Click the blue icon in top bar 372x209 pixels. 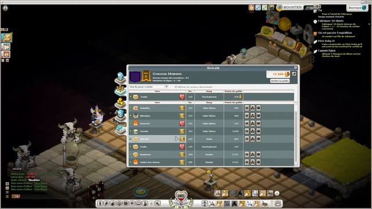(258, 8)
